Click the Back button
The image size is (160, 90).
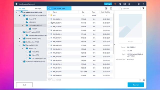24,85
